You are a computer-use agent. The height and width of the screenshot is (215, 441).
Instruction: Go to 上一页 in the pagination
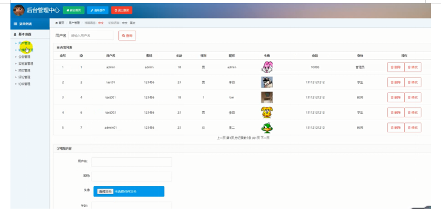[x=221, y=138]
